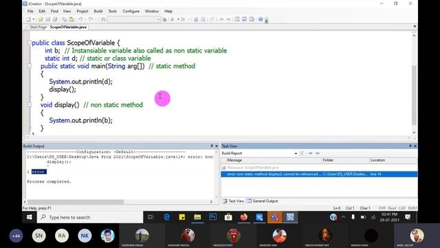The height and width of the screenshot is (248, 440).
Task: Close the editor document with X
Action: pos(415,26)
